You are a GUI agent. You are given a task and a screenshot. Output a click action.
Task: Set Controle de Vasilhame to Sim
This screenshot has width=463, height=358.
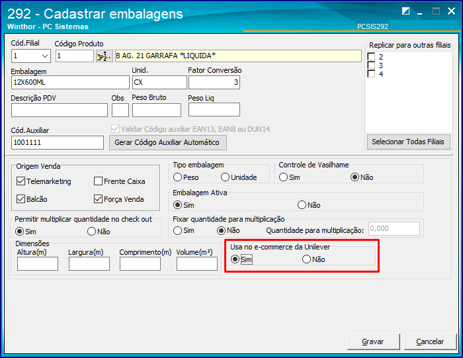tap(283, 177)
